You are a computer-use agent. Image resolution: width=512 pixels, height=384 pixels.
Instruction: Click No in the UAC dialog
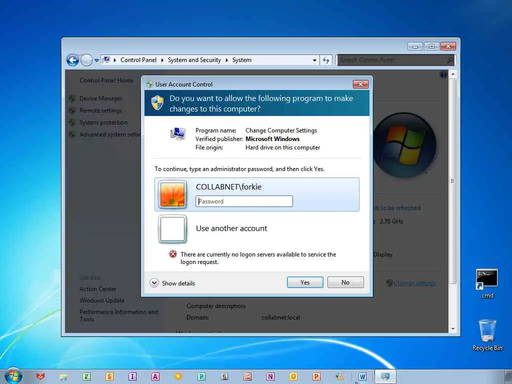(345, 282)
